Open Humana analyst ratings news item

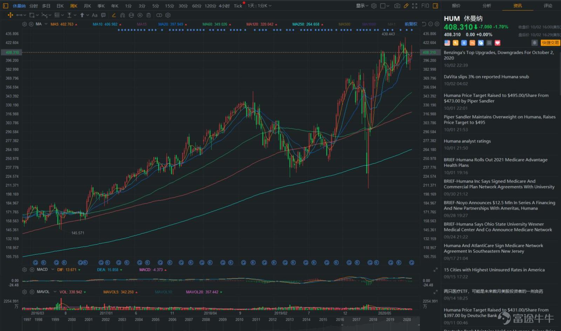click(x=467, y=141)
